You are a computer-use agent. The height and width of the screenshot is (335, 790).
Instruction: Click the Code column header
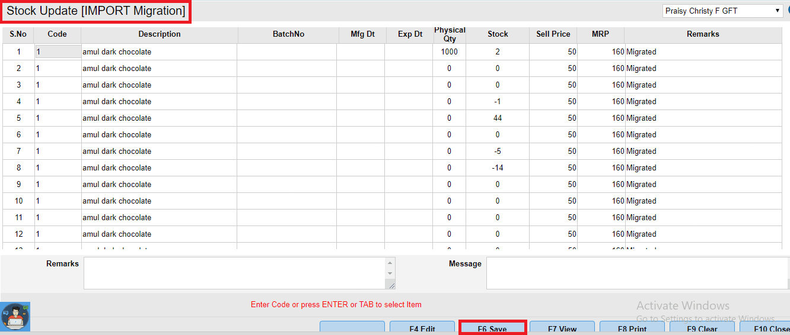(58, 34)
